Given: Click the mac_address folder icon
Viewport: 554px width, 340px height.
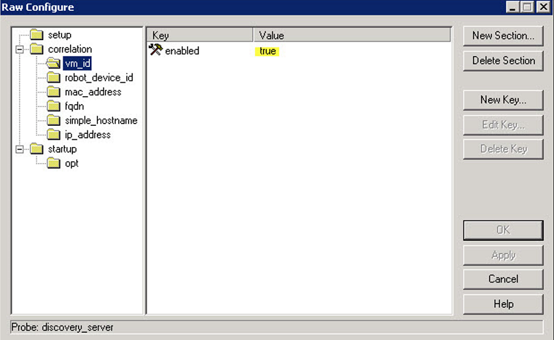Looking at the screenshot, I should coord(54,92).
